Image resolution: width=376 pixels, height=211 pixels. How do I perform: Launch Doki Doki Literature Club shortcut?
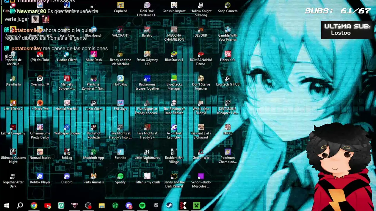[x=147, y=10]
